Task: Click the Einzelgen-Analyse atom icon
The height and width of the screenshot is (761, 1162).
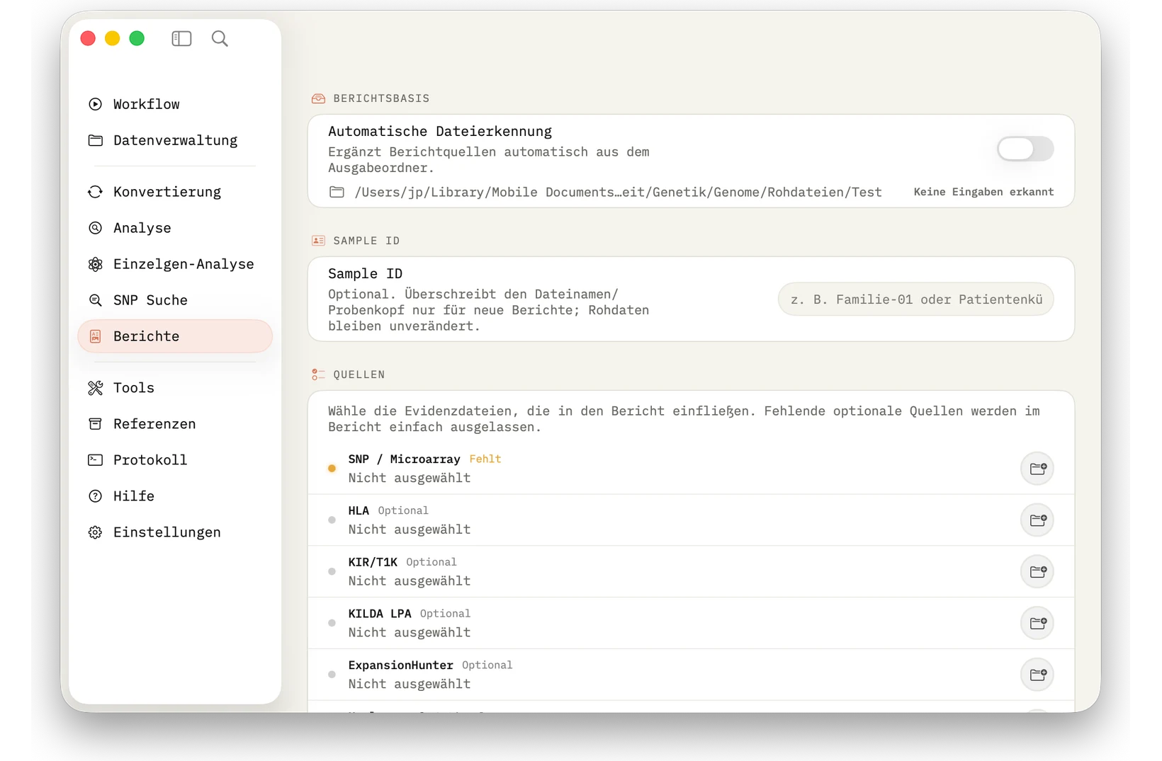Action: pyautogui.click(x=95, y=264)
